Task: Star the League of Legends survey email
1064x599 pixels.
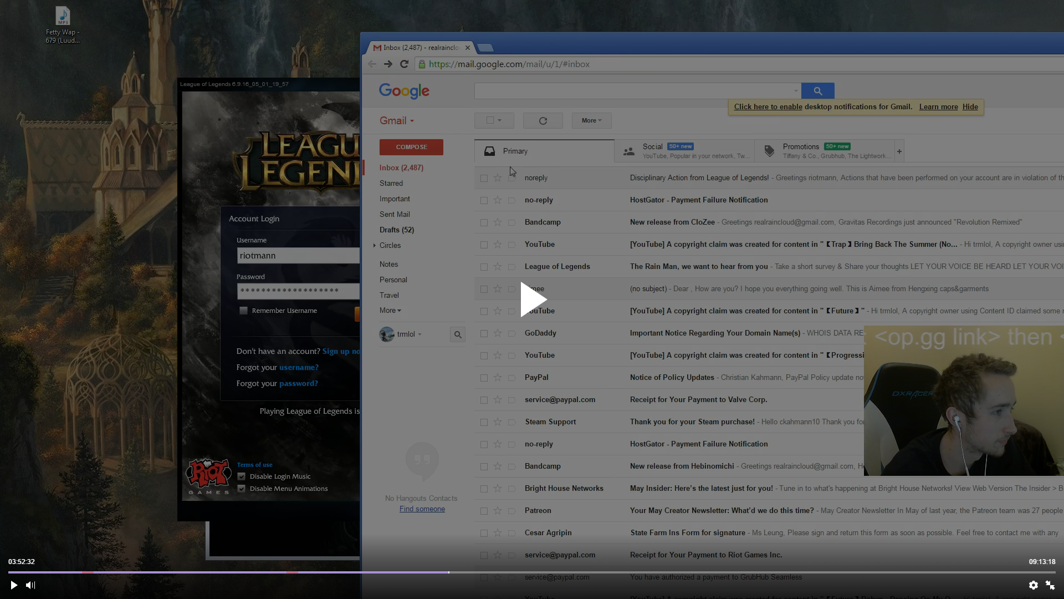Action: [x=498, y=266]
